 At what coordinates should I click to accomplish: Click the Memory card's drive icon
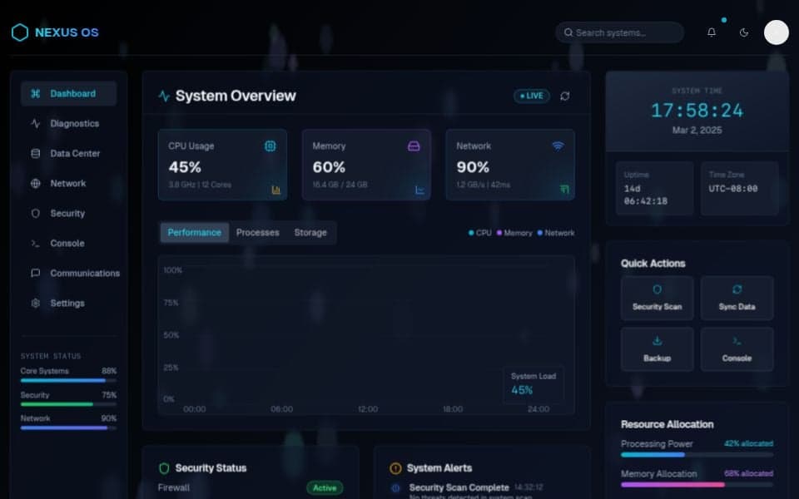tap(414, 146)
